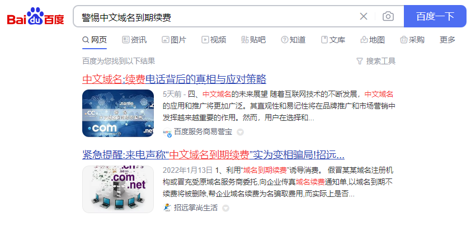Select the 知道 tab
Image resolution: width=471 pixels, height=226 pixels.
[293, 40]
